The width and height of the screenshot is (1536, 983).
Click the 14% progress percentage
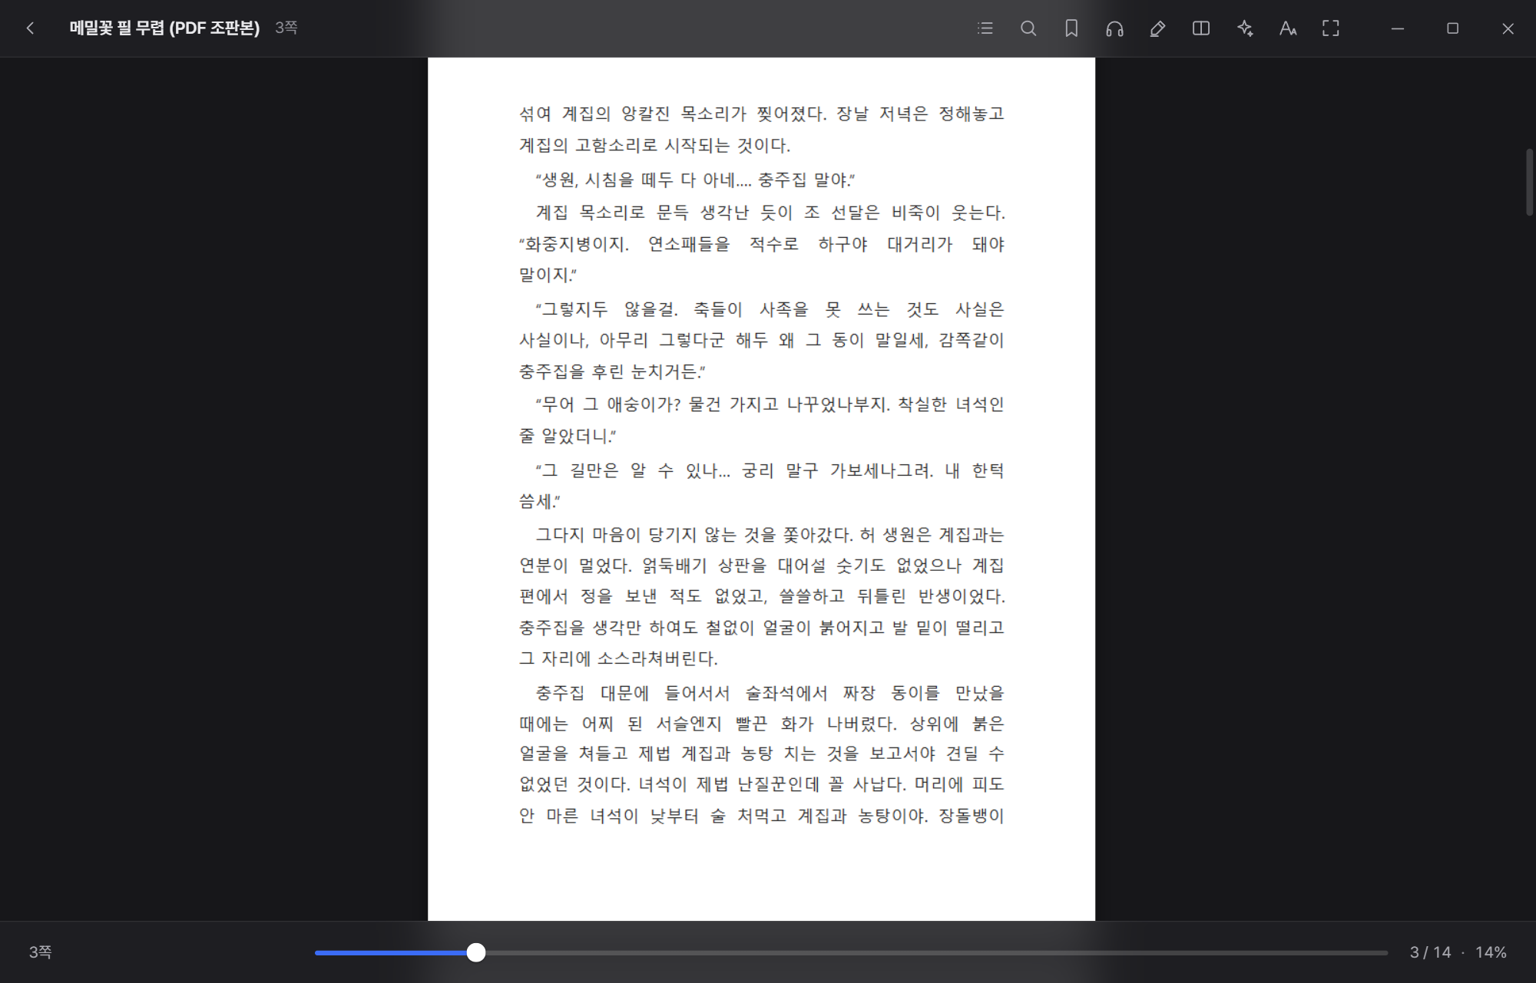(x=1491, y=952)
